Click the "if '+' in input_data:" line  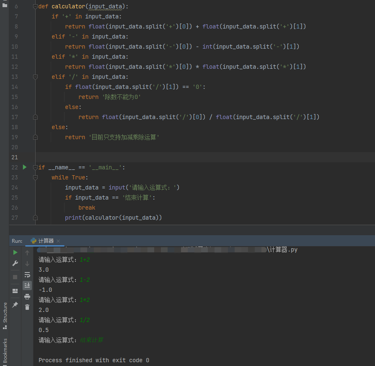point(87,16)
